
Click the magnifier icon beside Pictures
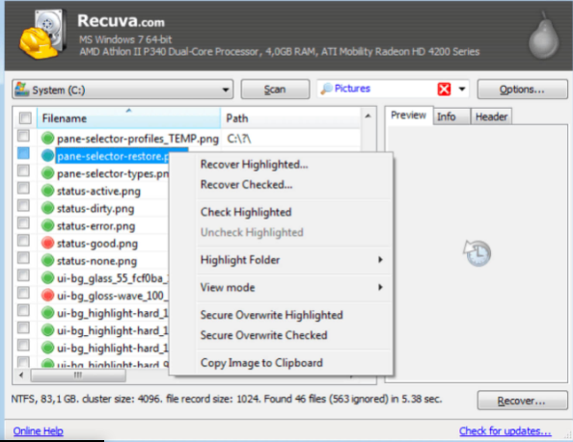[326, 89]
